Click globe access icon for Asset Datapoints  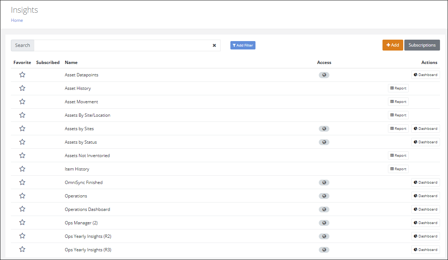coord(324,75)
